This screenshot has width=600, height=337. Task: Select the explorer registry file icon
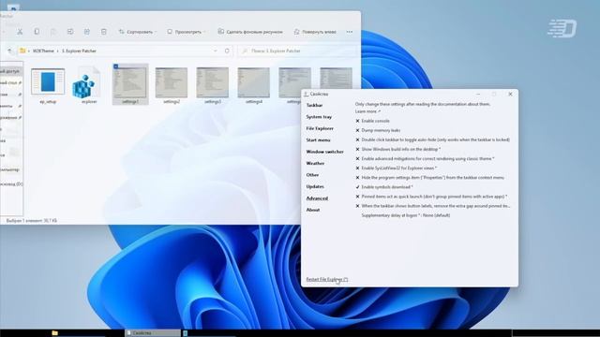(x=89, y=85)
